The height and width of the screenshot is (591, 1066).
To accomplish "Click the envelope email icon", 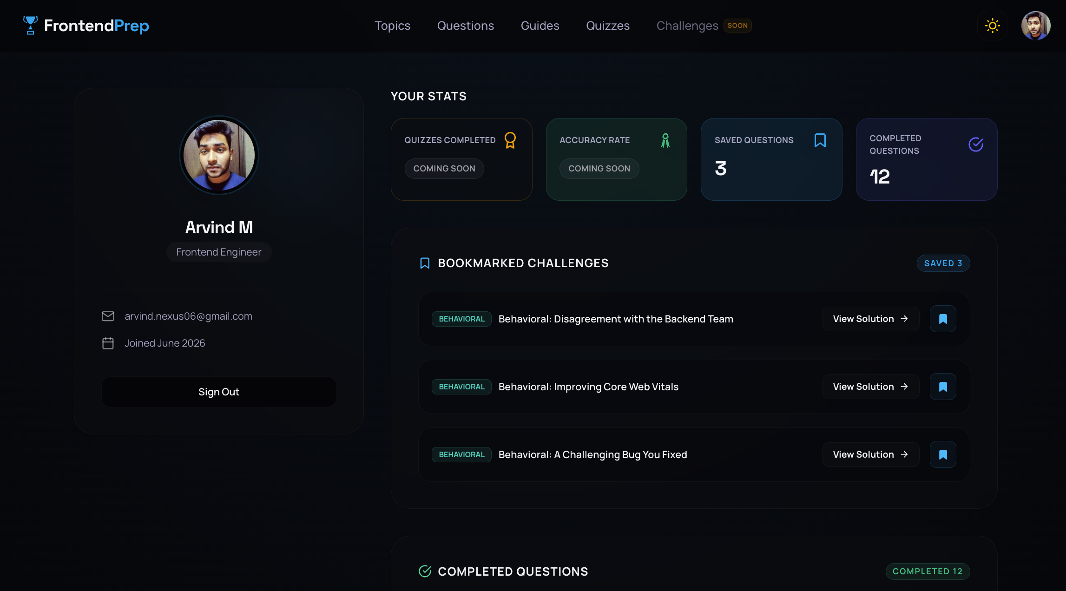I will click(108, 316).
